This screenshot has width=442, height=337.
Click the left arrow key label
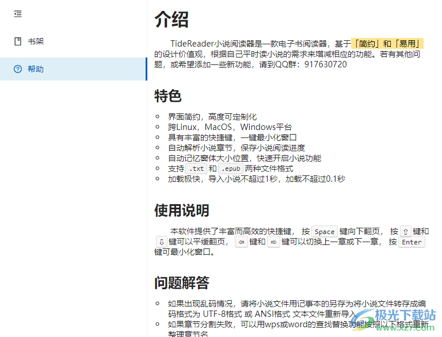[x=241, y=242]
